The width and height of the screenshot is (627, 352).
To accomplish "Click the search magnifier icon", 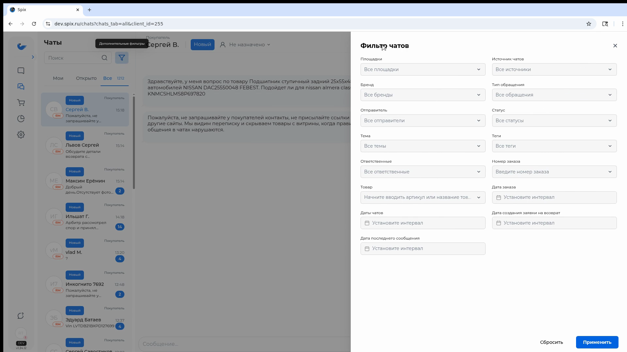I will click(x=104, y=58).
